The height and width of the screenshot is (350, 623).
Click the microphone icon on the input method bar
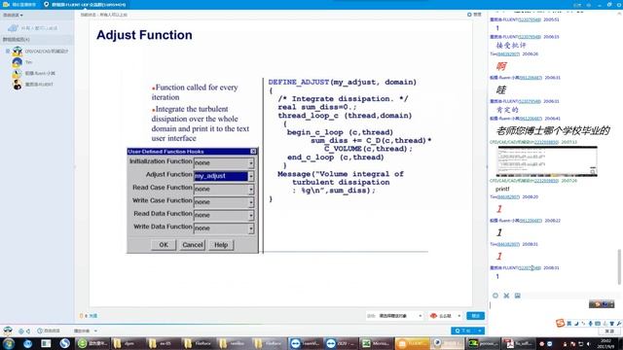point(591,324)
